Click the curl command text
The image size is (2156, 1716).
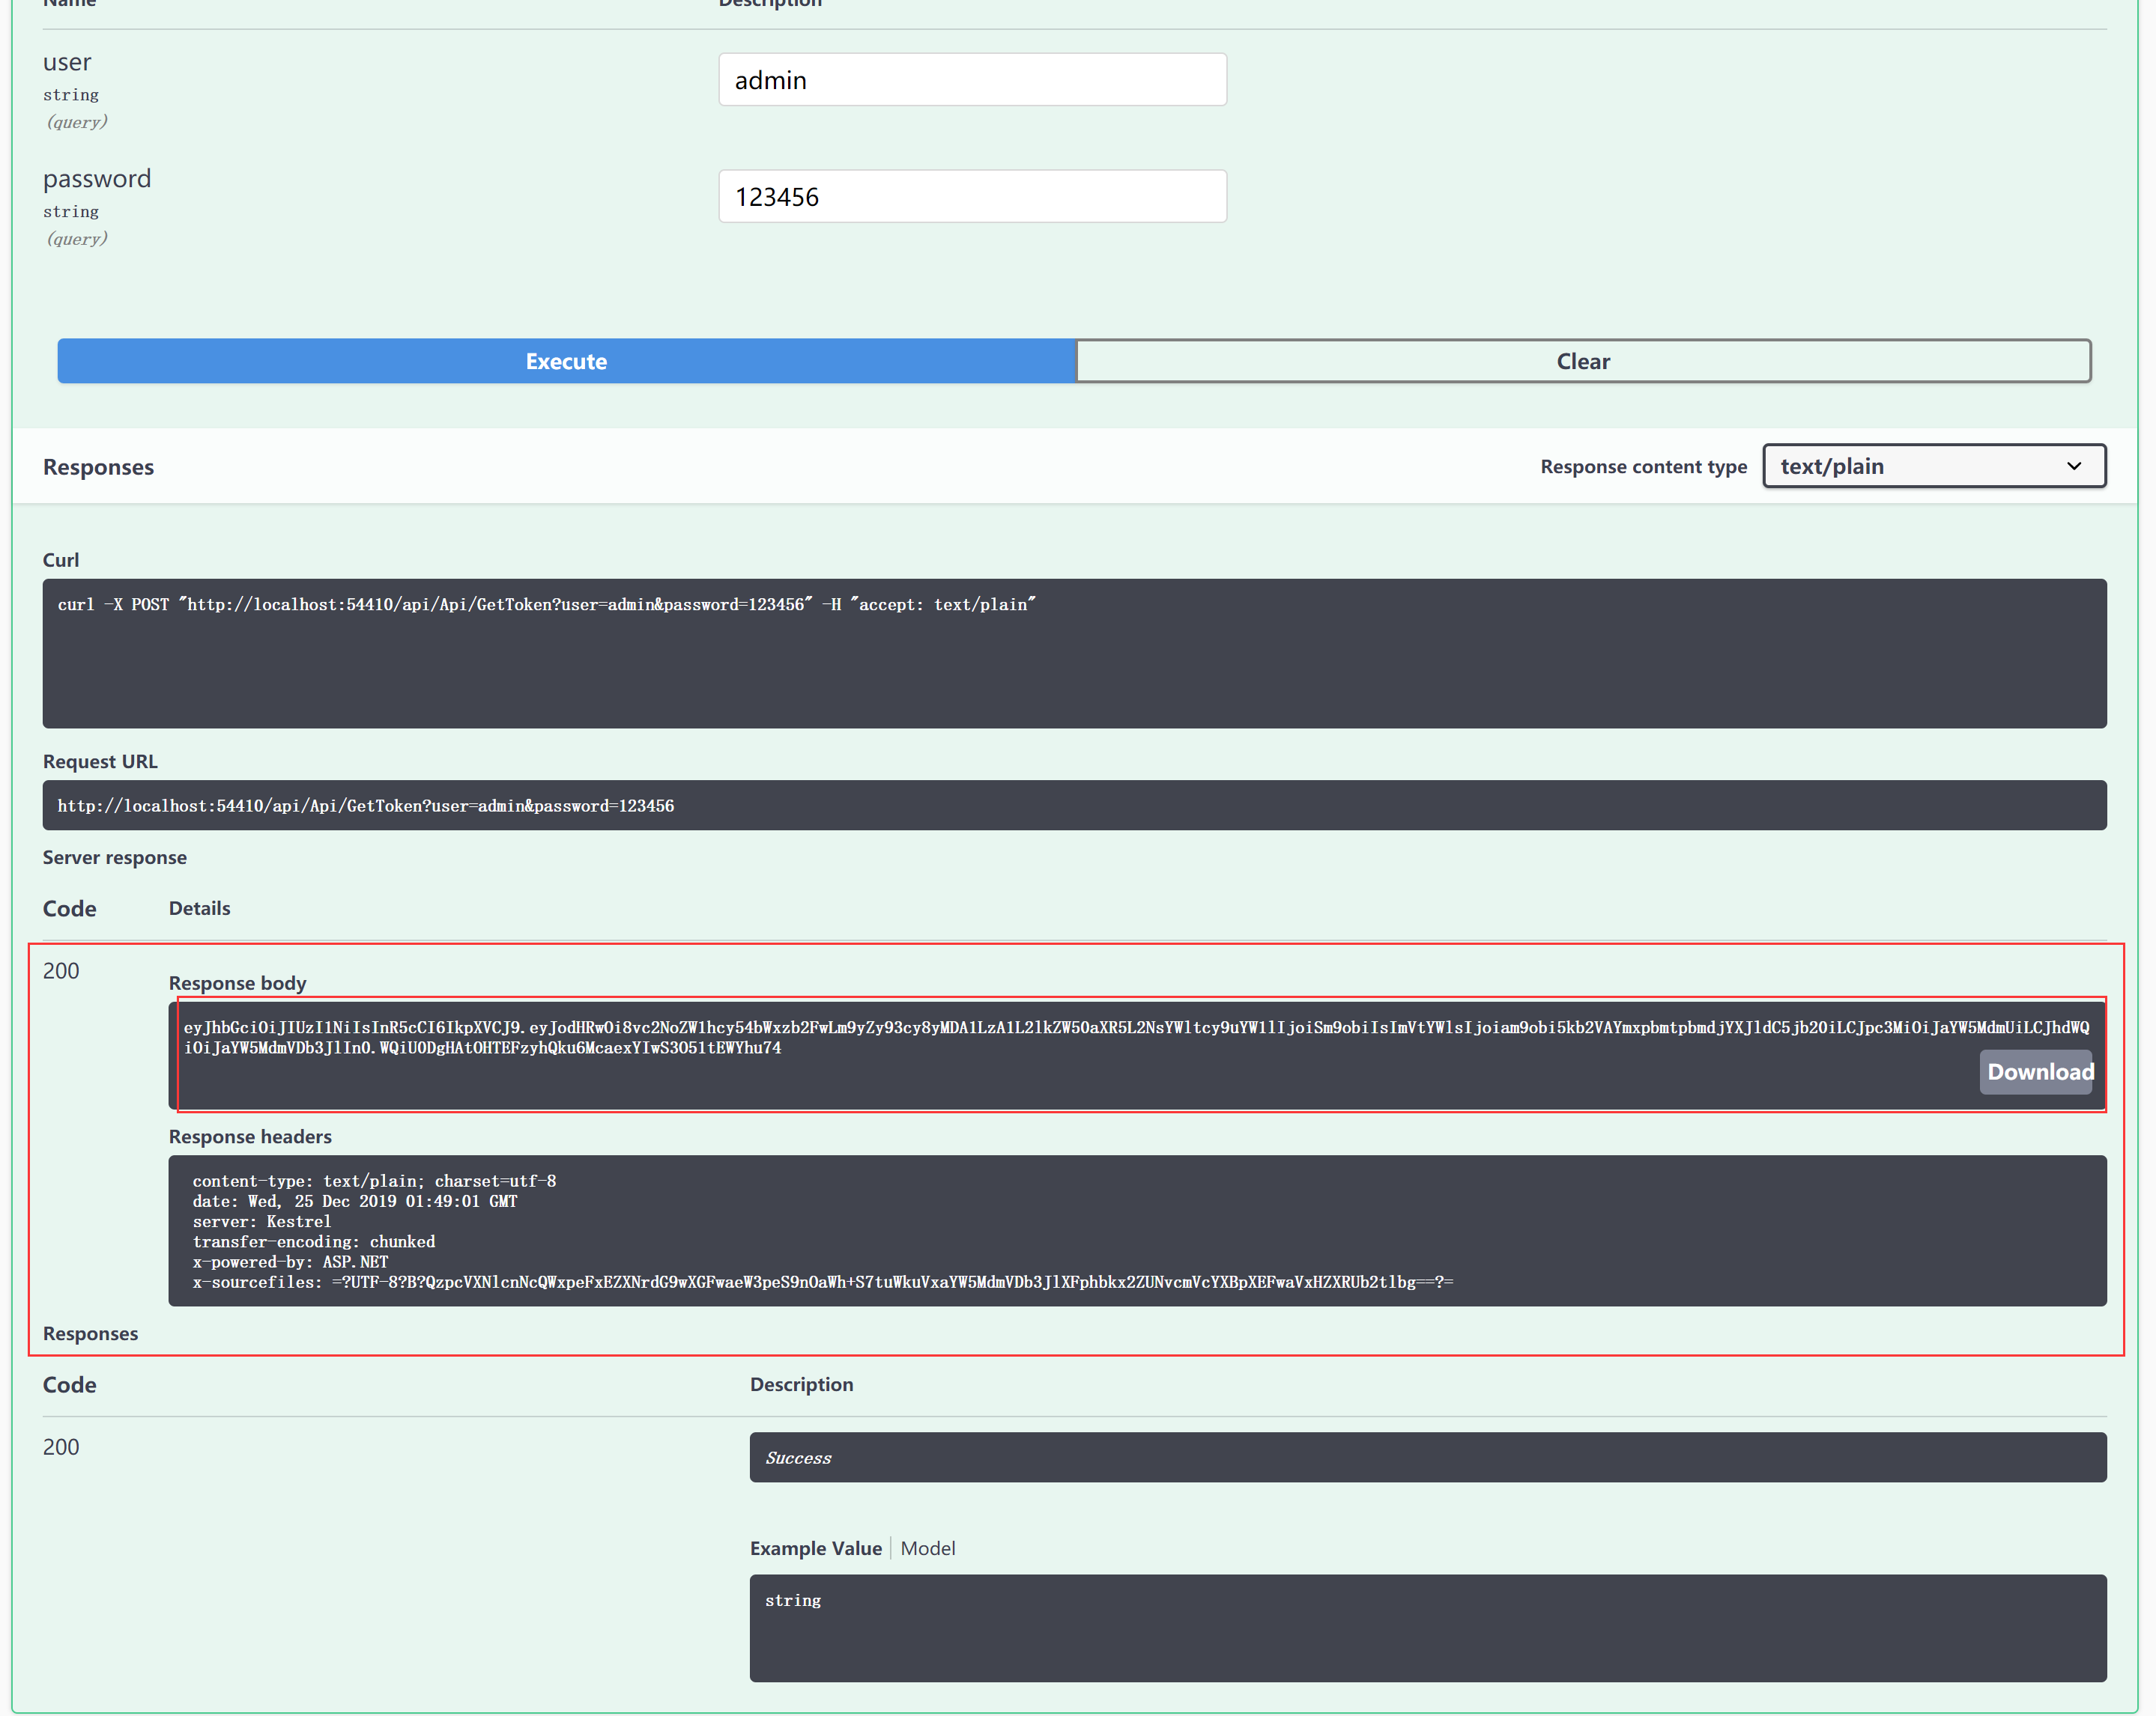[x=546, y=605]
